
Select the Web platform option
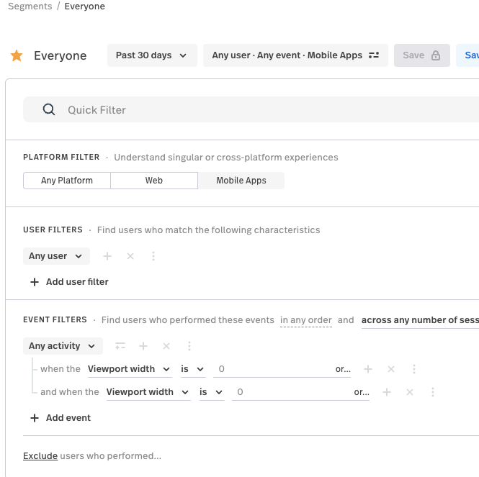coord(154,181)
